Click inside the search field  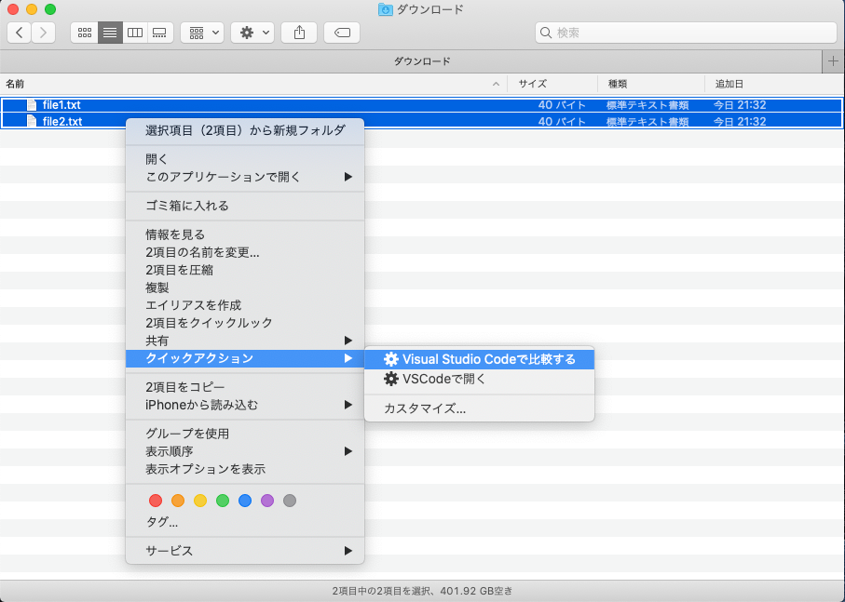tap(686, 33)
